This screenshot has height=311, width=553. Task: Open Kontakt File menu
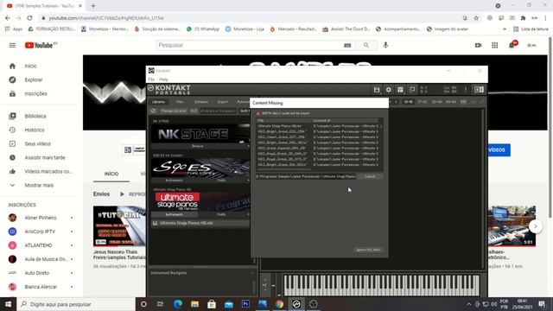(x=151, y=79)
